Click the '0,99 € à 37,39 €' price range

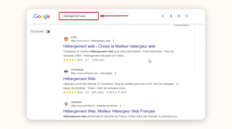[x=117, y=92]
